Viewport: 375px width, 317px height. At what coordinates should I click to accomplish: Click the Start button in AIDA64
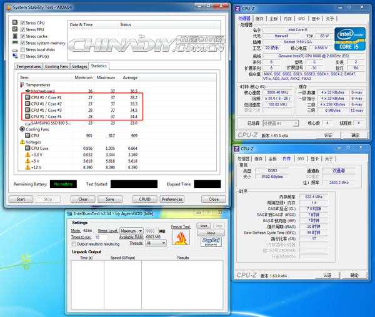pos(21,199)
